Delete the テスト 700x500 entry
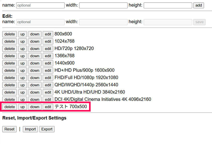The image size is (212, 144). coord(10,107)
